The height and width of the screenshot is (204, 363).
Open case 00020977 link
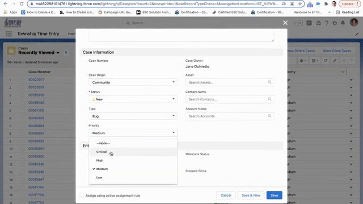36,80
